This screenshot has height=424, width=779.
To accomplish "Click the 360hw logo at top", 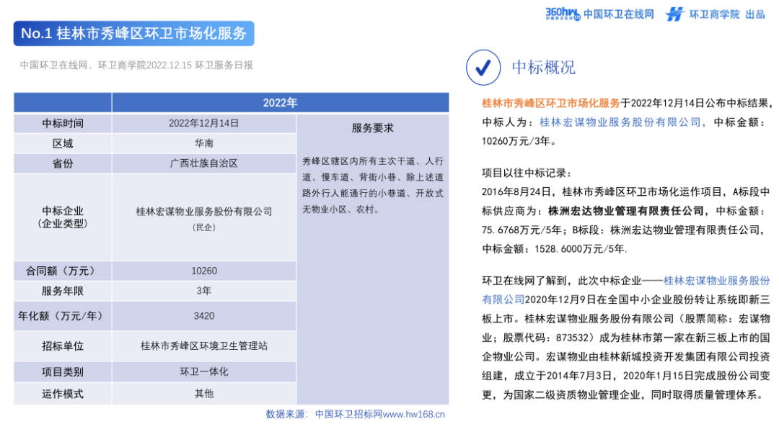I will (x=563, y=14).
